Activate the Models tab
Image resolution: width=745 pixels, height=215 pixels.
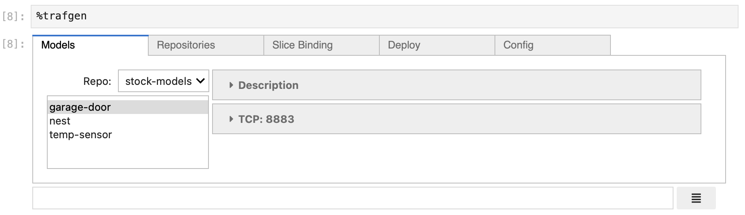pos(90,45)
